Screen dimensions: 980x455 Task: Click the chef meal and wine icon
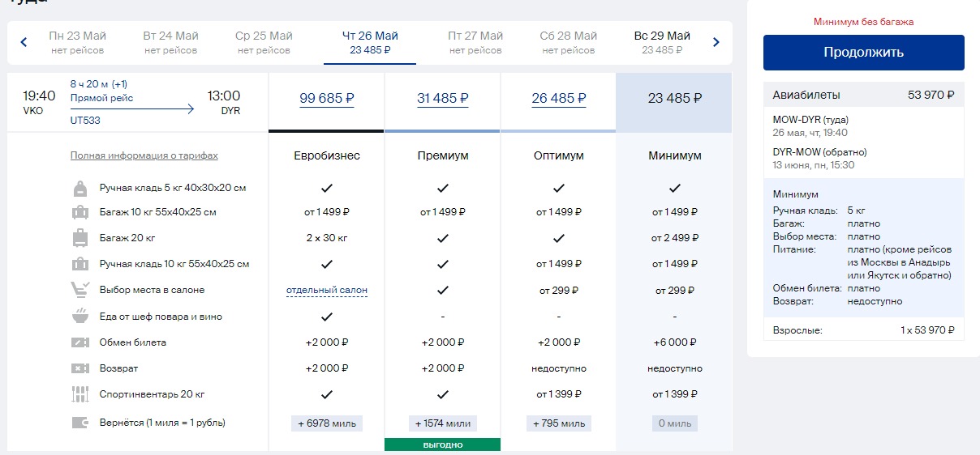[80, 317]
